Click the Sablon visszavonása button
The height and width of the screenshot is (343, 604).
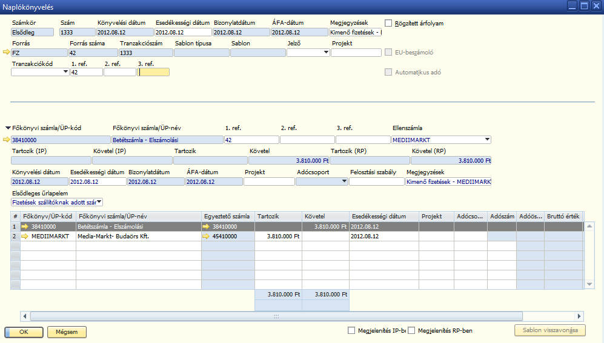550,330
